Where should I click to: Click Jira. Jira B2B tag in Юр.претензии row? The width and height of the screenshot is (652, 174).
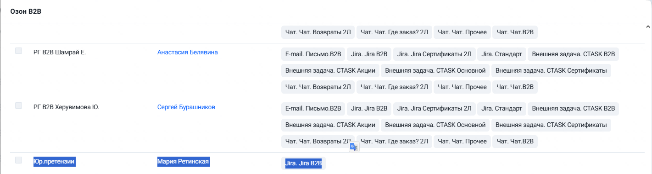coord(303,163)
